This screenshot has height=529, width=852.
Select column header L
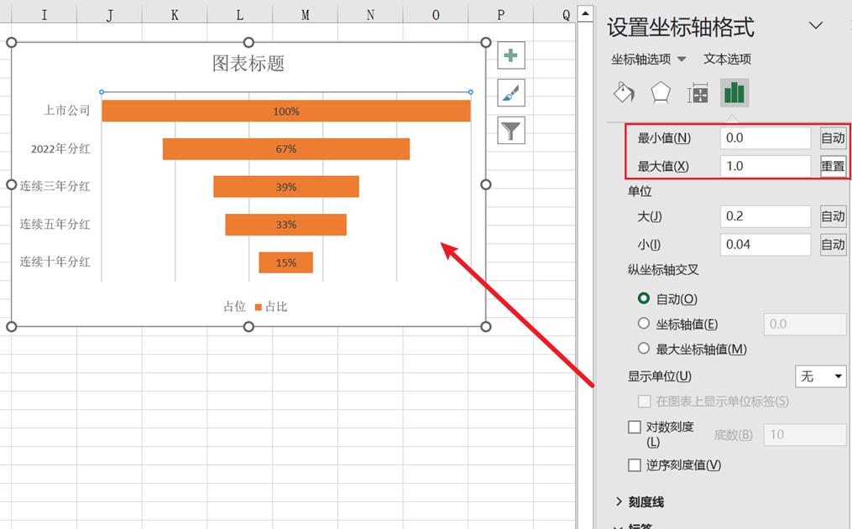(x=239, y=15)
